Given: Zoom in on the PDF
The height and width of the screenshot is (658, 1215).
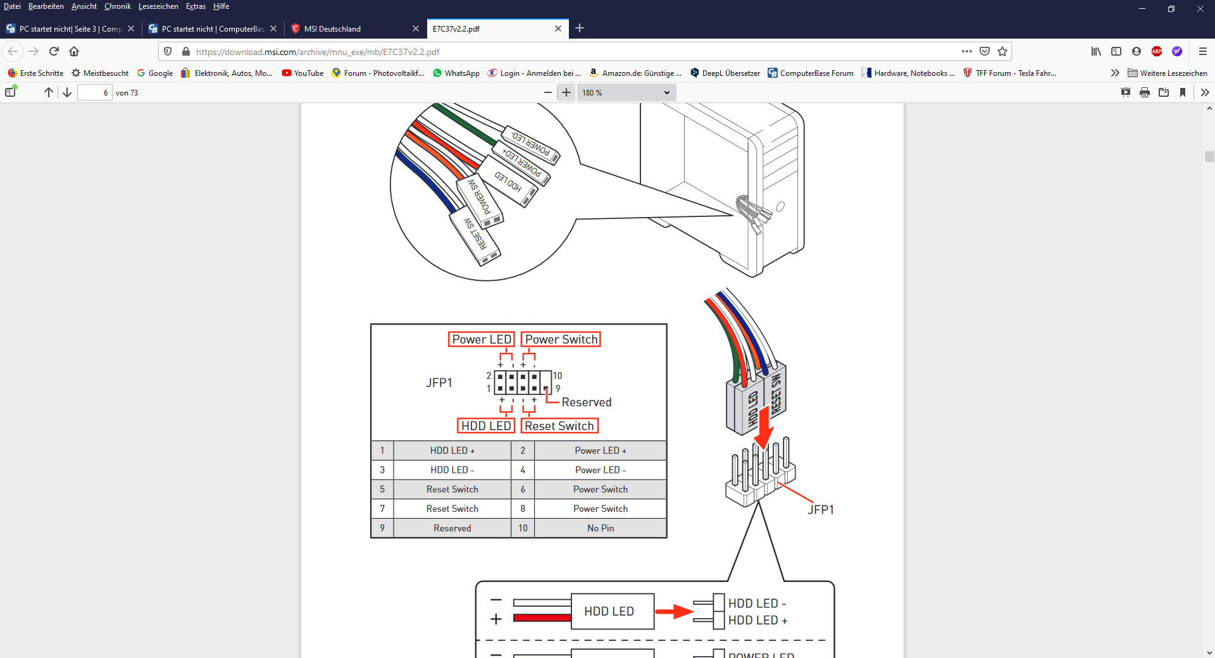Looking at the screenshot, I should [566, 92].
